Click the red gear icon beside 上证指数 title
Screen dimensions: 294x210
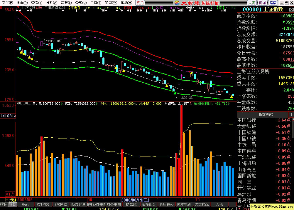click(x=18, y=8)
